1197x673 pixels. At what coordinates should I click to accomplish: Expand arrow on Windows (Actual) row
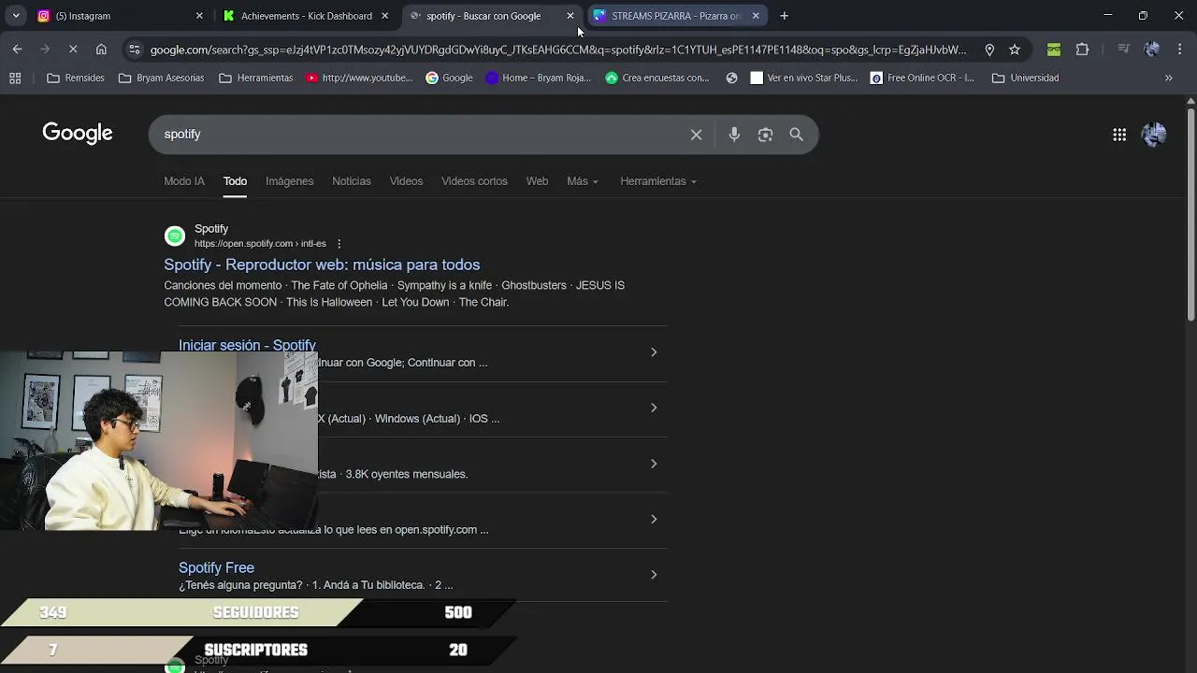(654, 408)
